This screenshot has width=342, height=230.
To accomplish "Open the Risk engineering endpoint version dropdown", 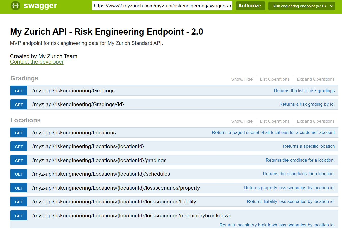I will click(x=301, y=6).
